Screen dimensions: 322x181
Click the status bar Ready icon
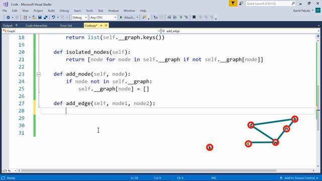coord(4,178)
